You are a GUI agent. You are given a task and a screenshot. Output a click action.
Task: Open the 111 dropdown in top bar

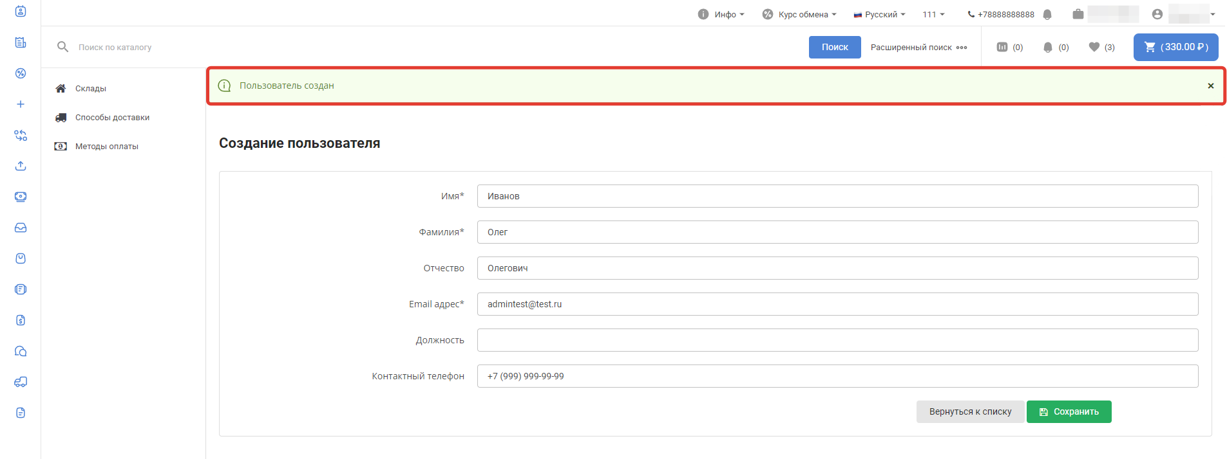[x=933, y=14]
